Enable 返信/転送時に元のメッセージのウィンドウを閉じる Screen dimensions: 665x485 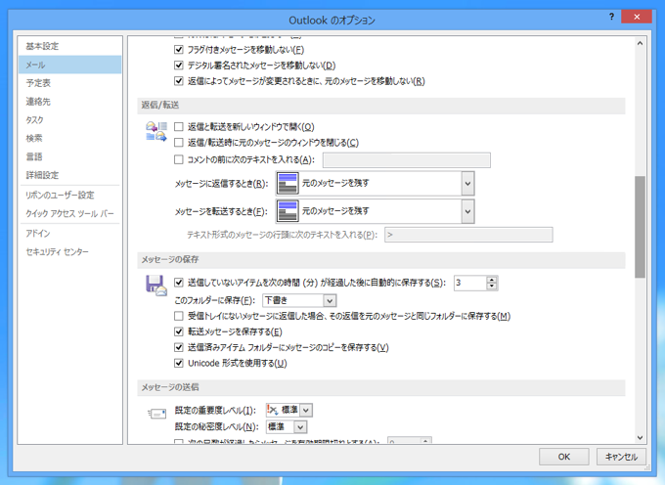(179, 143)
